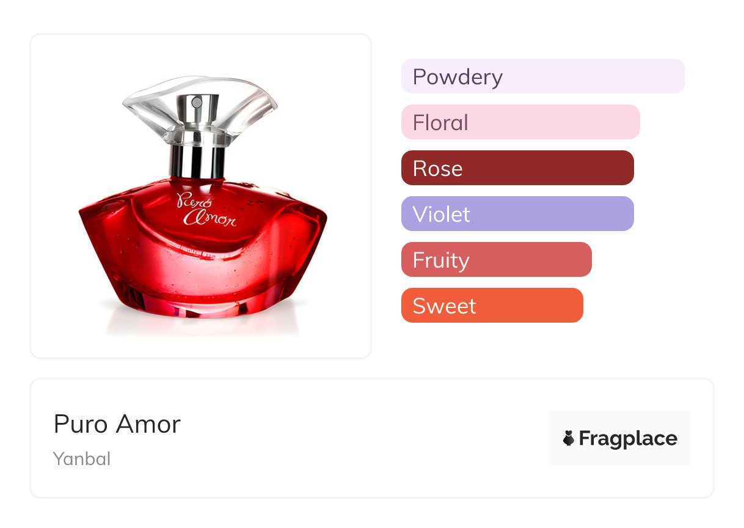Select the Floral accord bar

tap(520, 122)
